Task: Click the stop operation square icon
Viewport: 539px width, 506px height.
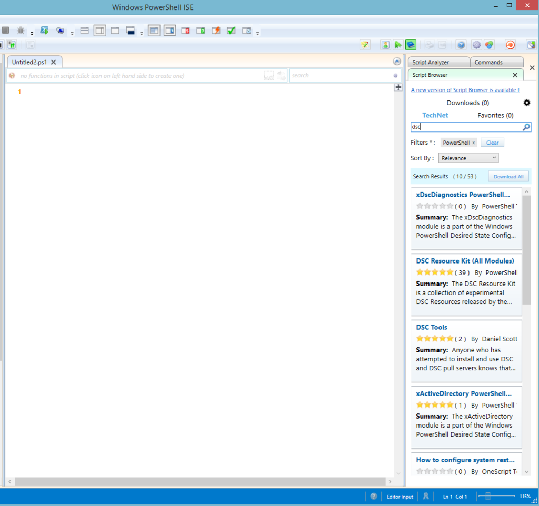Action: [5, 30]
